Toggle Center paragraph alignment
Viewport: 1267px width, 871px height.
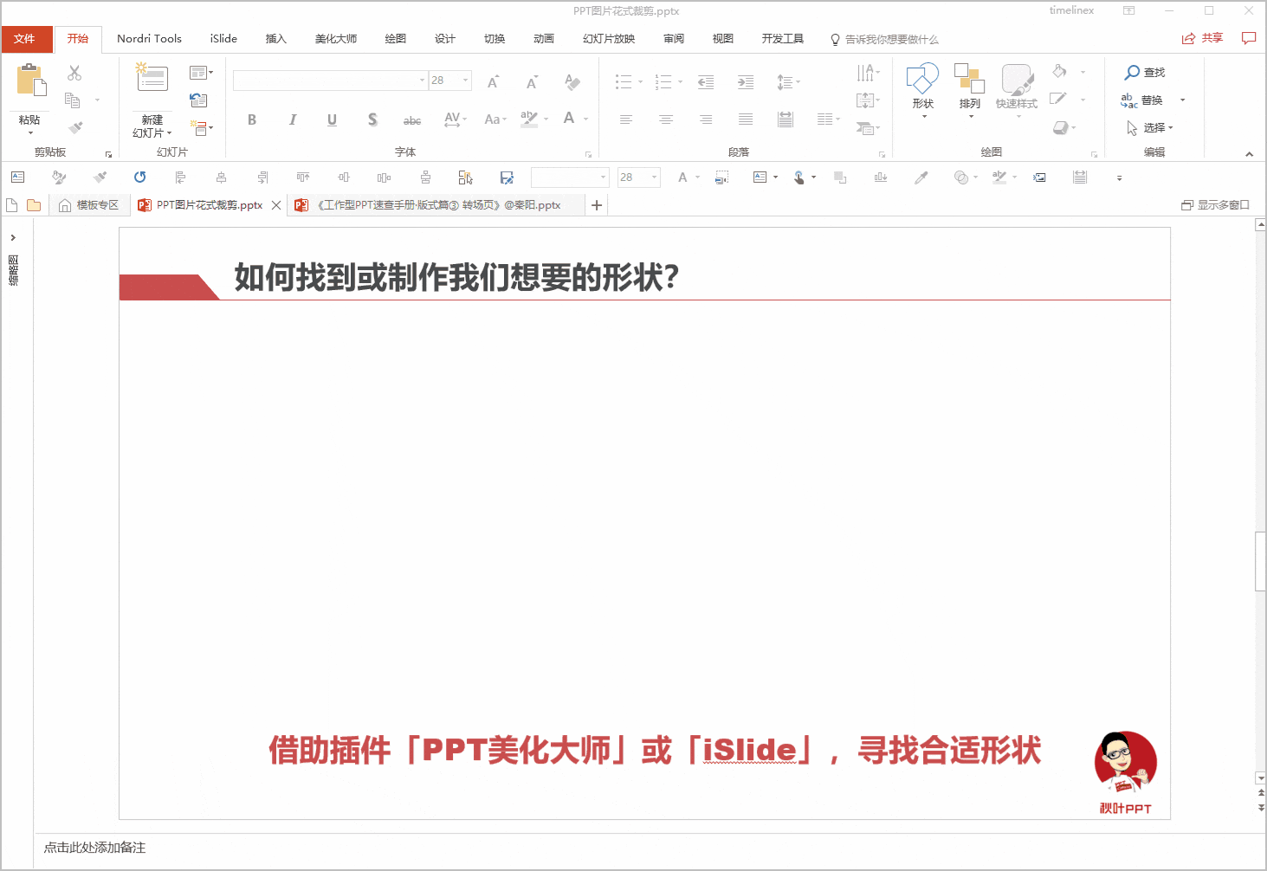[x=666, y=119]
